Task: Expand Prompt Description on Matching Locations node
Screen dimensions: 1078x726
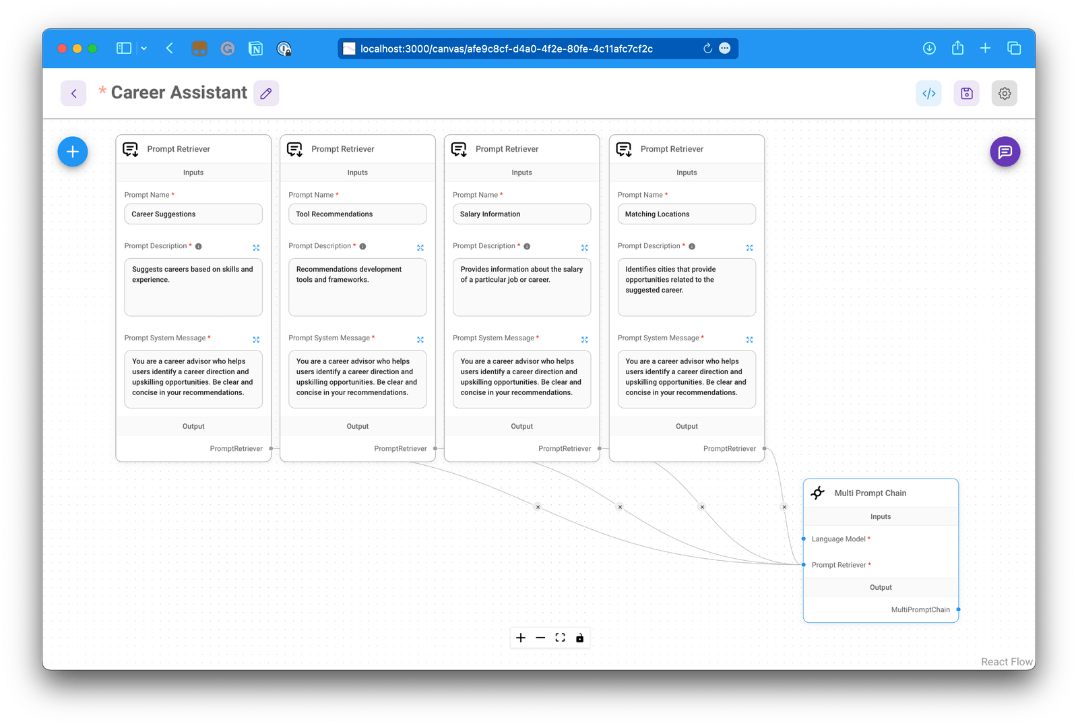Action: (x=750, y=247)
